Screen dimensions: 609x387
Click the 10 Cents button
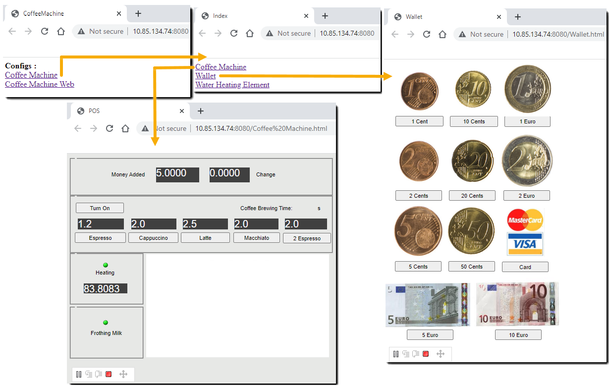474,121
